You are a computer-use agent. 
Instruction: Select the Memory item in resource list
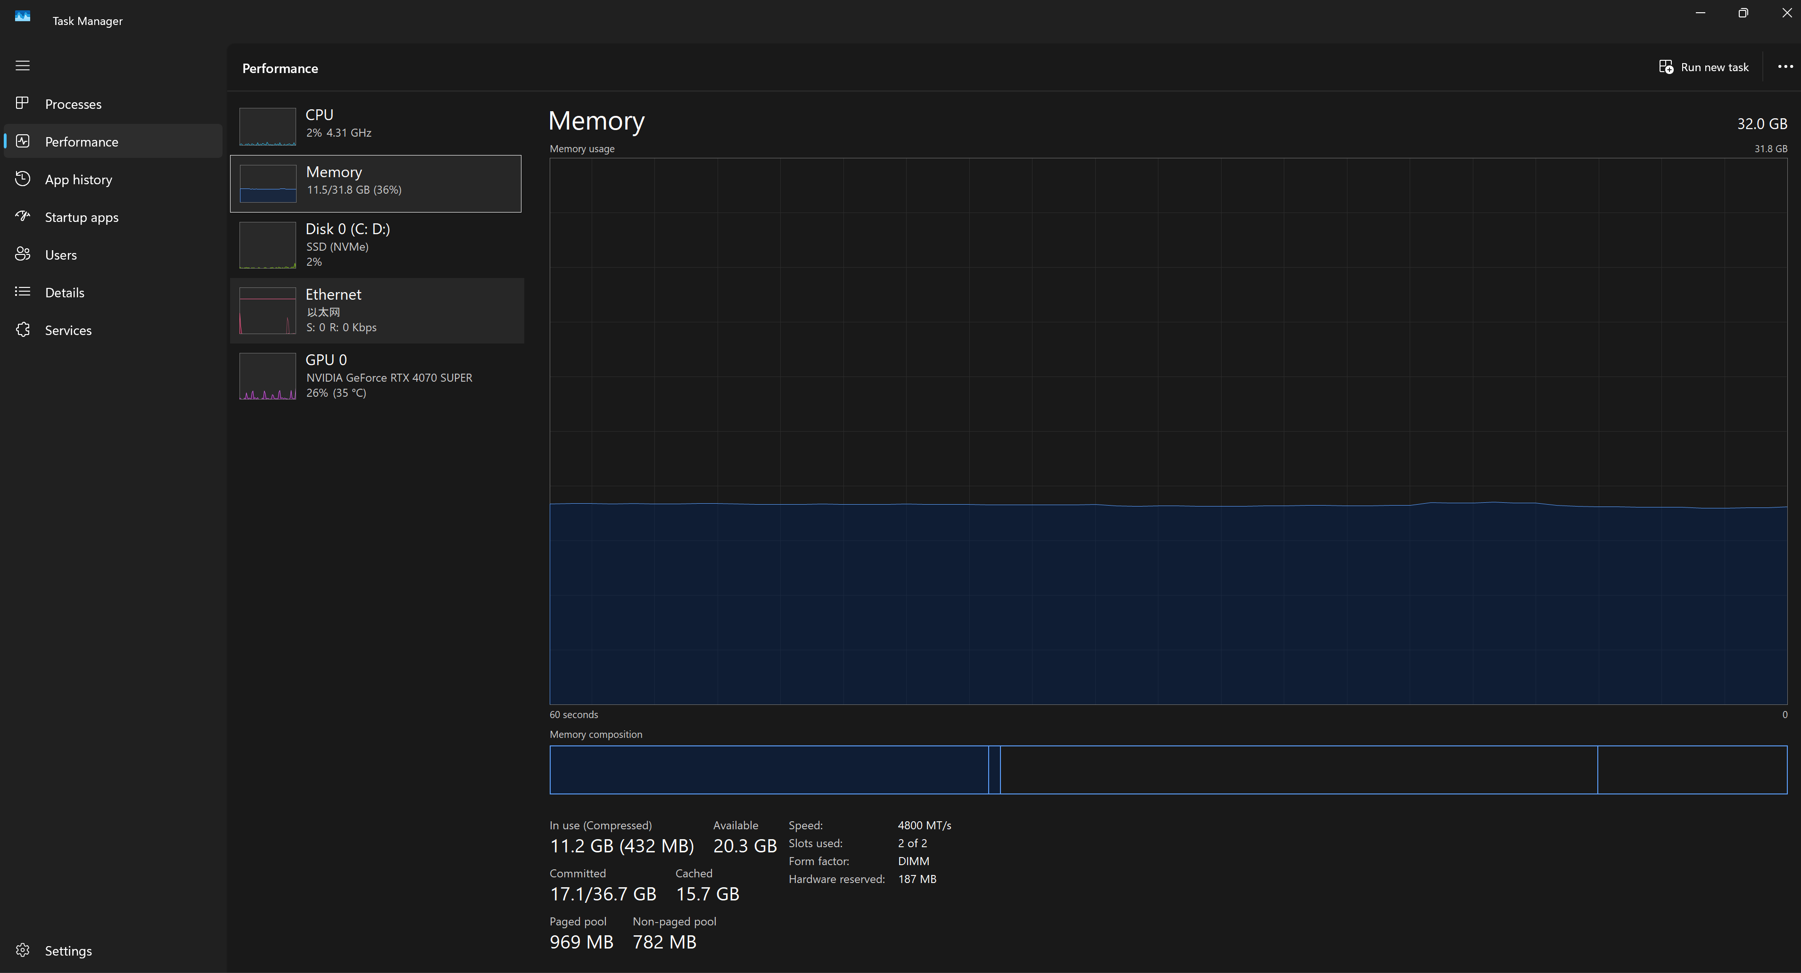click(376, 183)
